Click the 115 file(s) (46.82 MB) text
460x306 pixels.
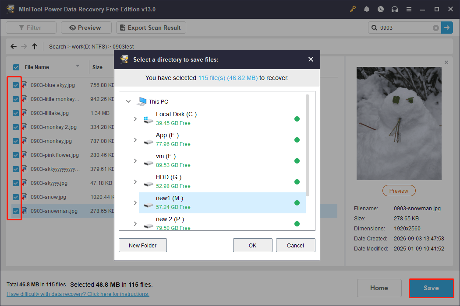coord(228,78)
